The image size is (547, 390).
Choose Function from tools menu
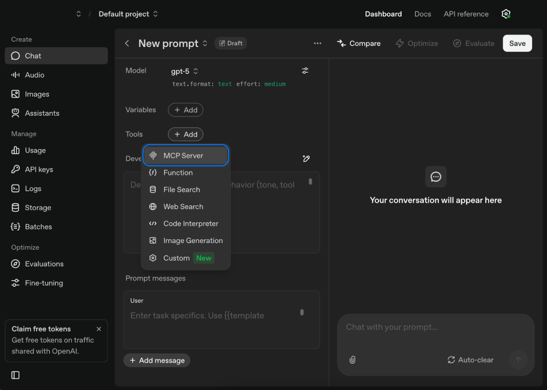(x=185, y=173)
